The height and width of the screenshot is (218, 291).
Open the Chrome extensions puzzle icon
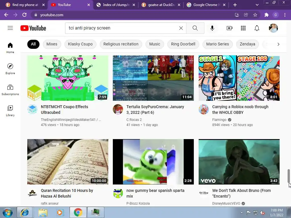click(x=267, y=15)
